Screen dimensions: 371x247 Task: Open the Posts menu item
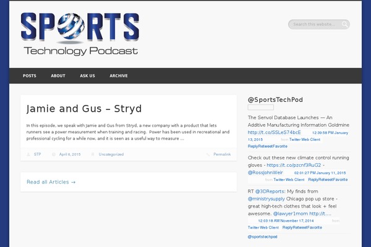click(x=30, y=75)
